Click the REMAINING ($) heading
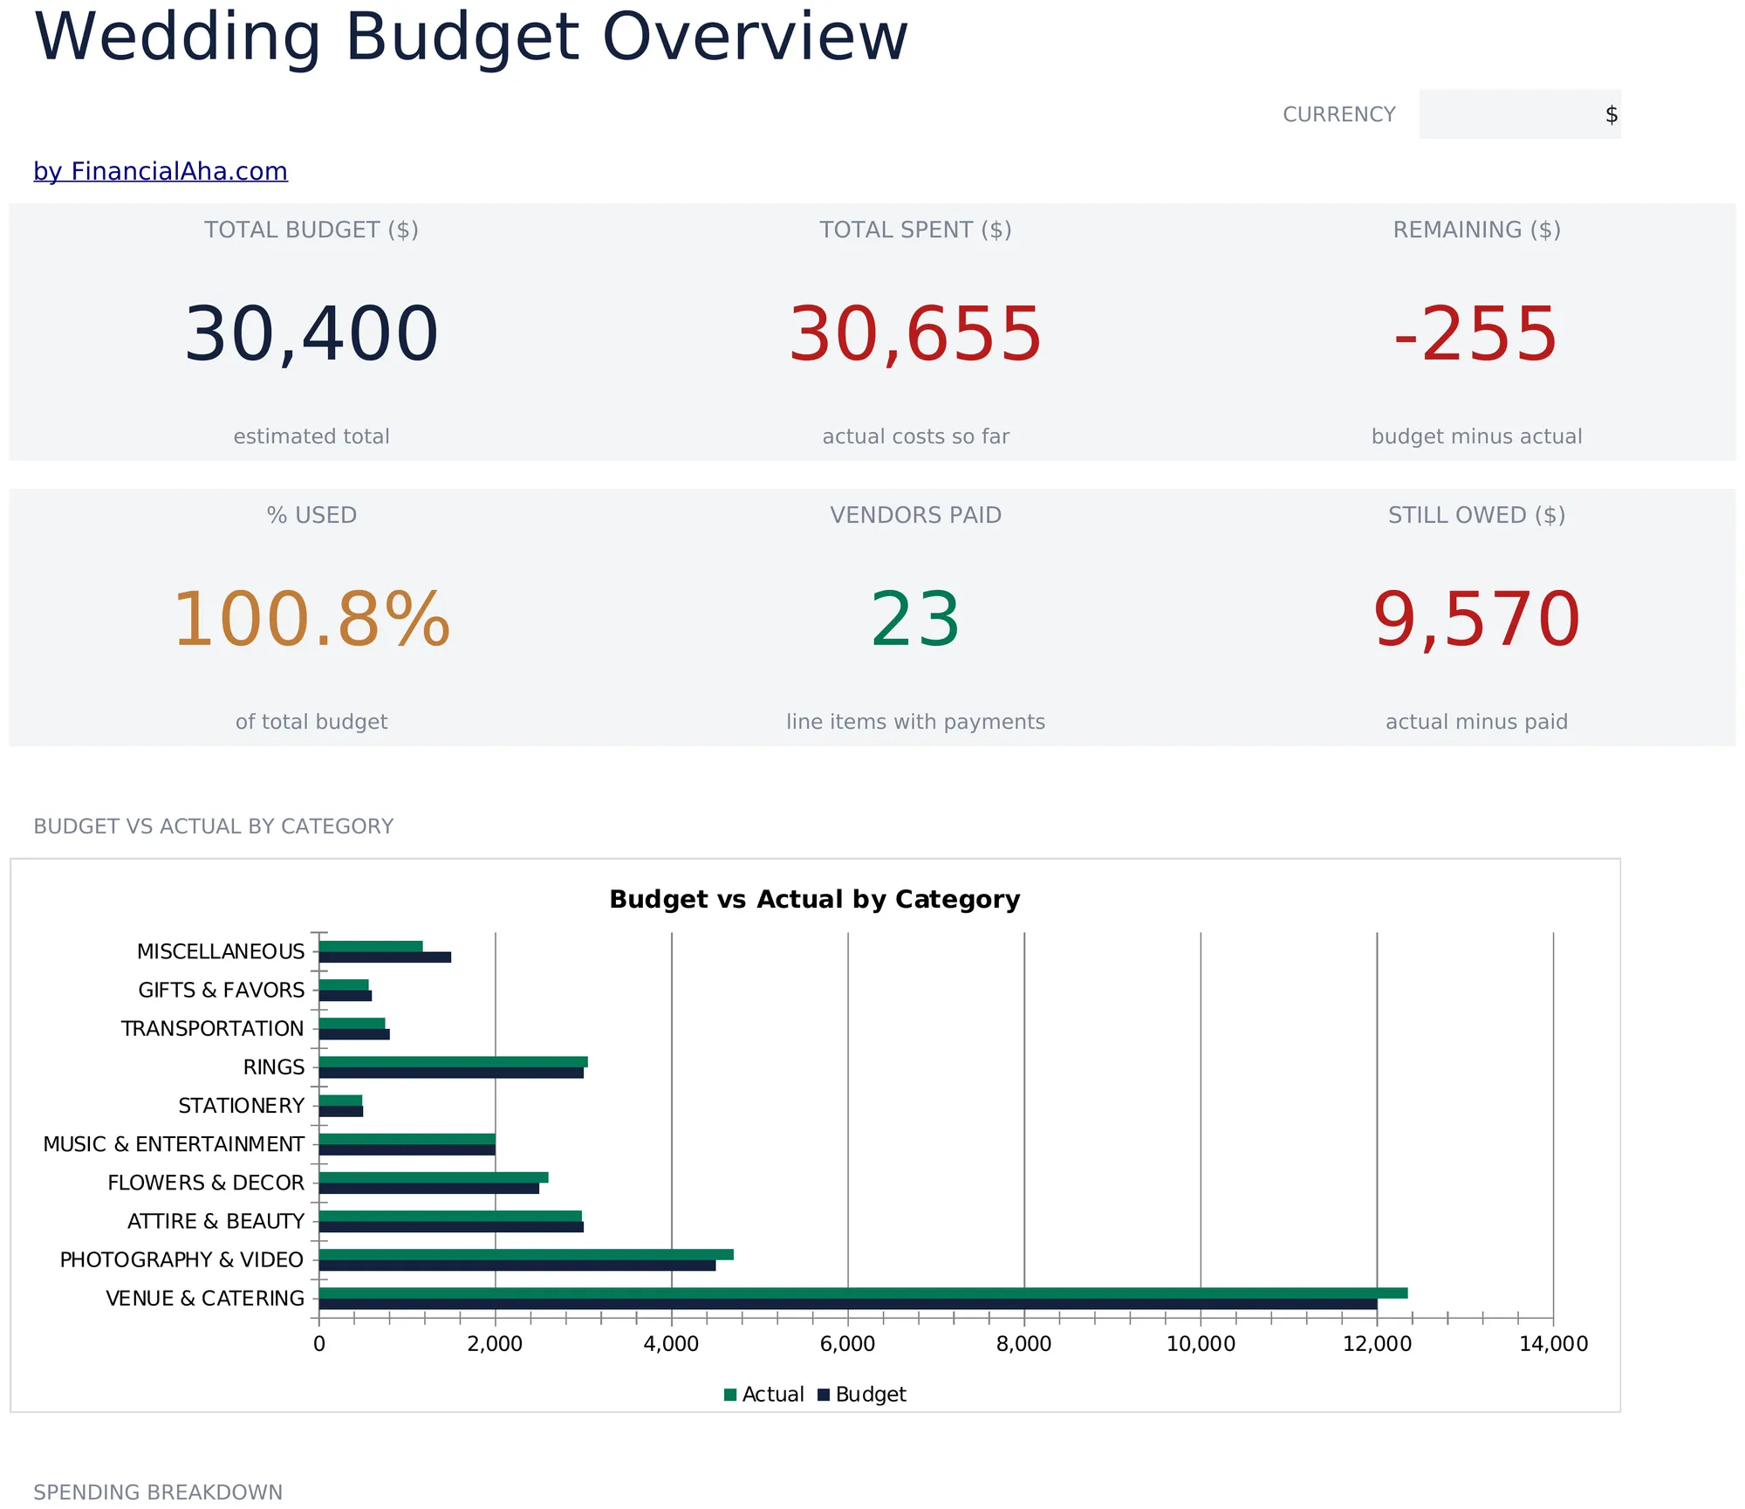Image resolution: width=1745 pixels, height=1509 pixels. tap(1476, 230)
